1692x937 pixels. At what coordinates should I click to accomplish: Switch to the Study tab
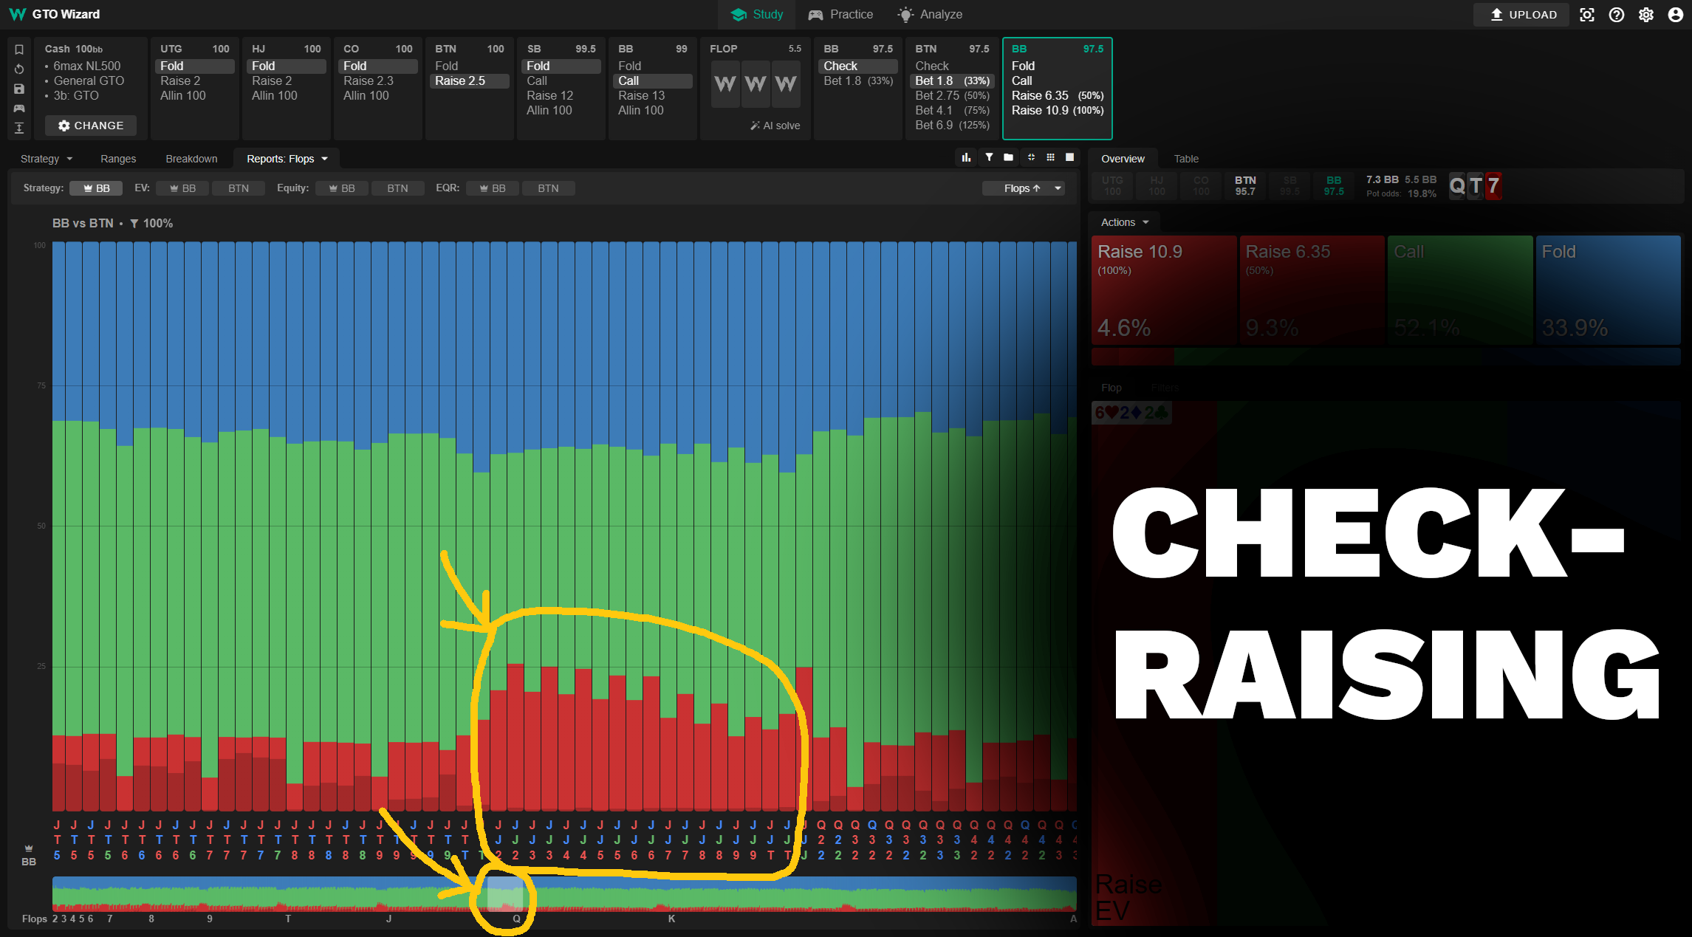point(757,15)
